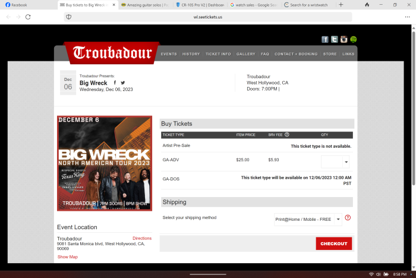Open Troubadour's Instagram icon in header
Viewport: 416px width, 278px height.
coord(343,39)
